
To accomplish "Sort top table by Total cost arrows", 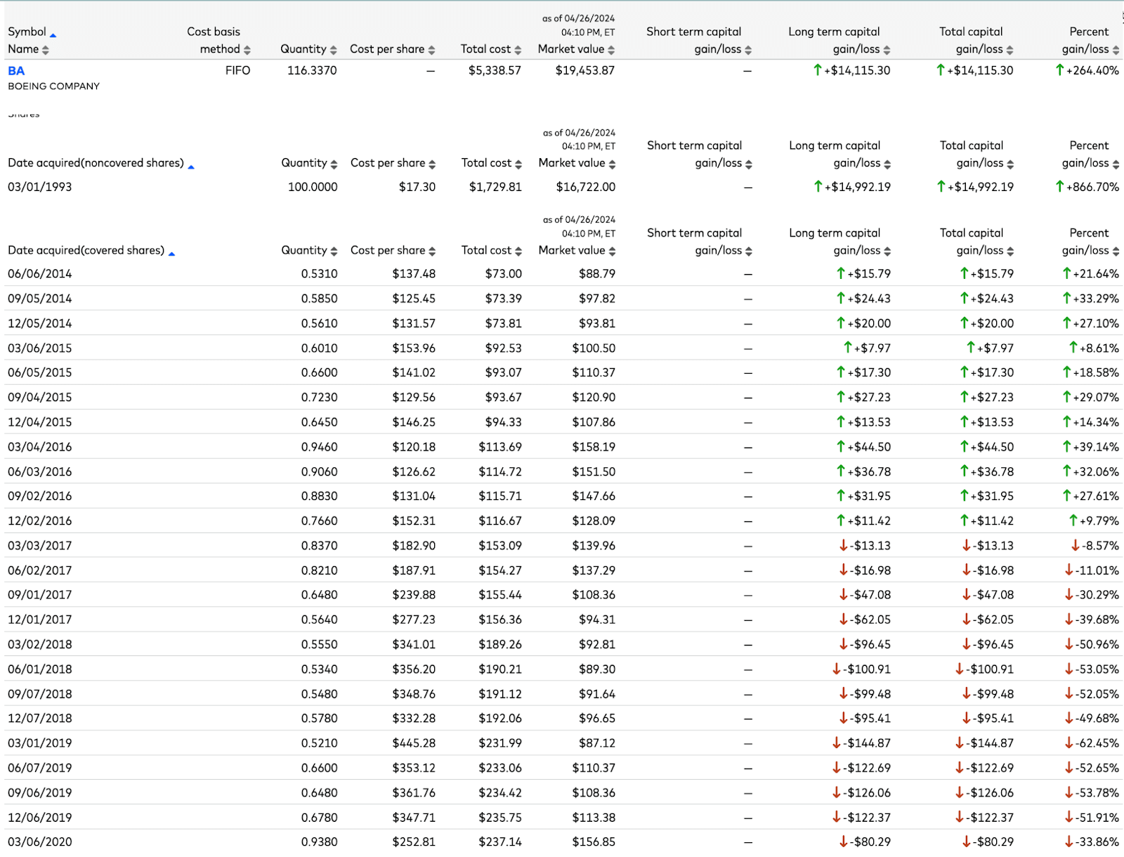I will (x=518, y=50).
